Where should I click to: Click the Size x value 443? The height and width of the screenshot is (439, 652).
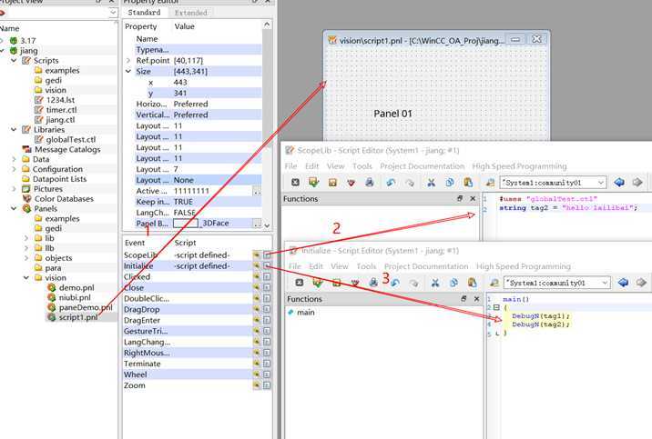pyautogui.click(x=180, y=82)
